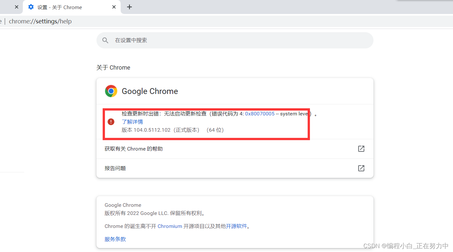
Task: Open the 开源软件 open source link
Action: click(x=237, y=226)
